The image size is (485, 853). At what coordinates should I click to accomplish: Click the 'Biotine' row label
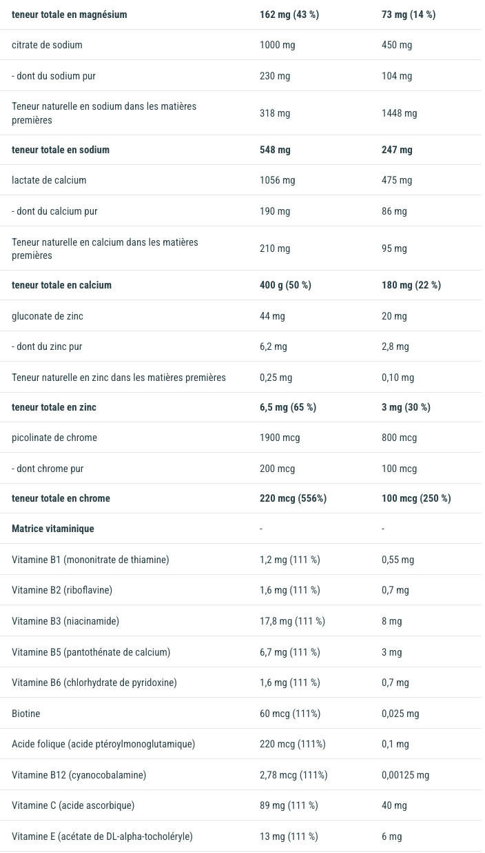point(26,714)
